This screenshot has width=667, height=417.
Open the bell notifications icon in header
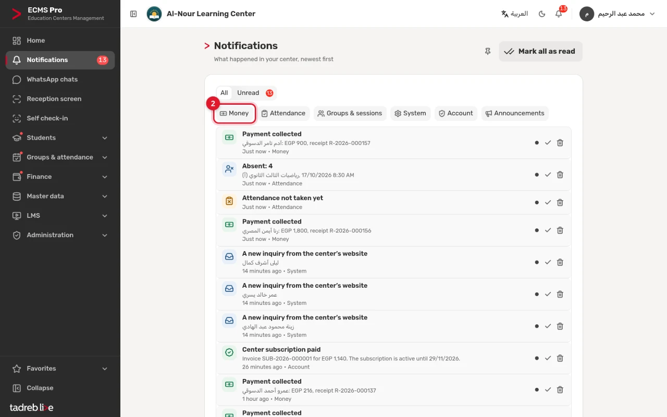559,14
